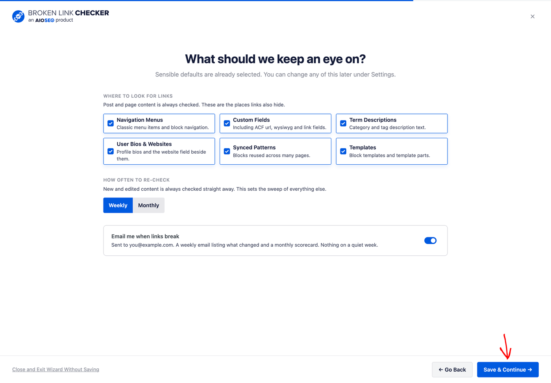Uncheck User Bios & Websites checkbox

[111, 151]
